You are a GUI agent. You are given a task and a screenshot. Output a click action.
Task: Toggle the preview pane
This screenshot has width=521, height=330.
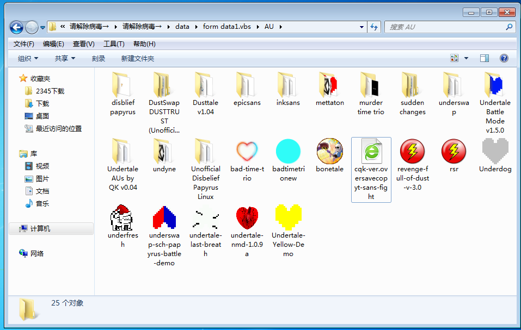[485, 58]
